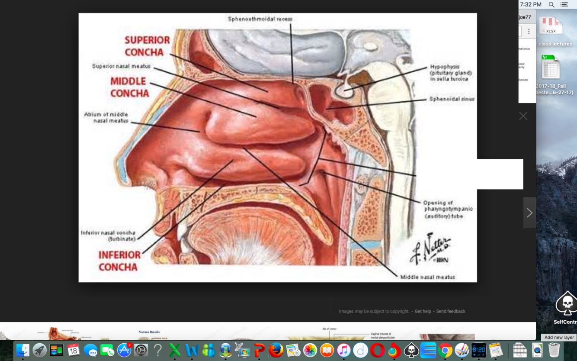Launch Opera browser from the dock
The width and height of the screenshot is (577, 361).
[377, 350]
